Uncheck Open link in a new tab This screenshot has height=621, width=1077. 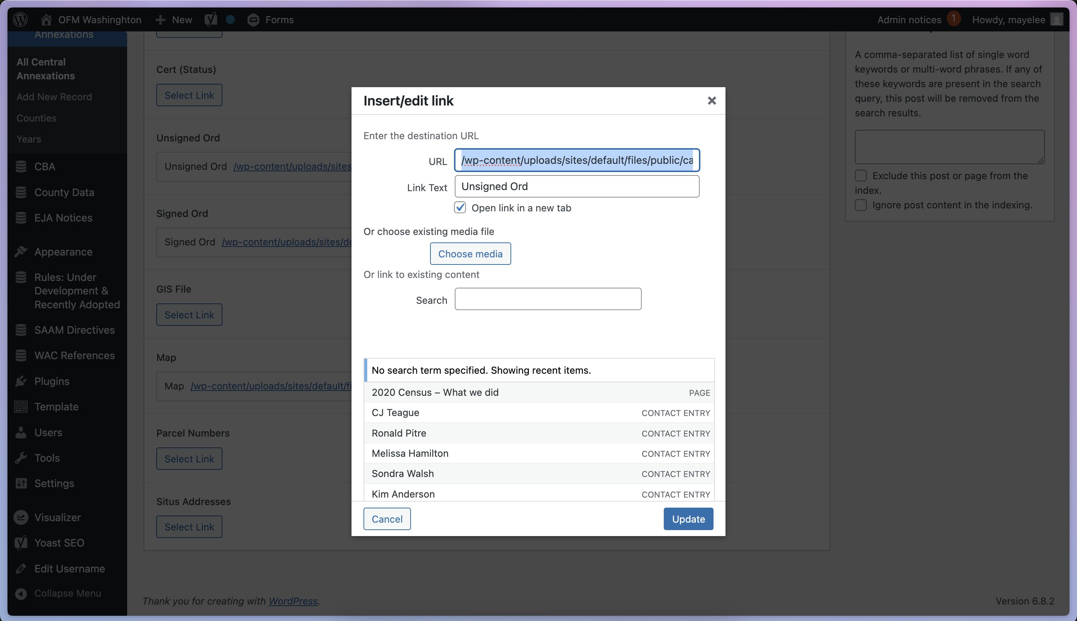(460, 208)
